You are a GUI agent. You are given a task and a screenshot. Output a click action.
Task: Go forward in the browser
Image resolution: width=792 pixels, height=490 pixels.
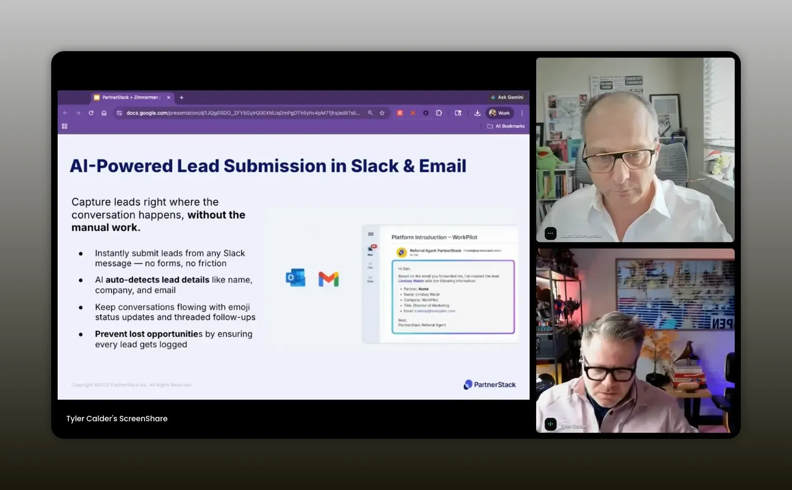click(78, 113)
